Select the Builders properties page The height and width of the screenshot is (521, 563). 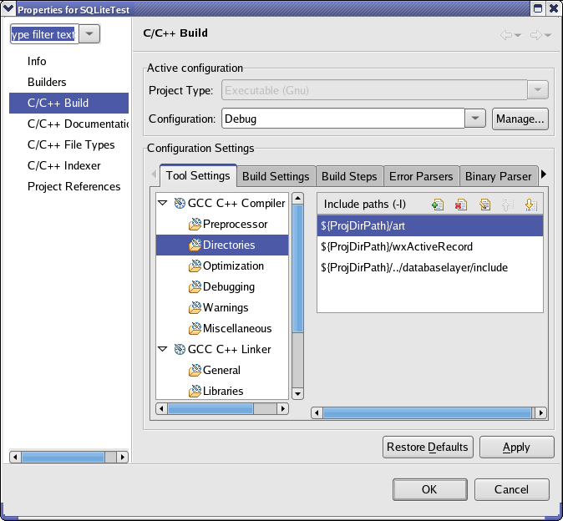[47, 82]
